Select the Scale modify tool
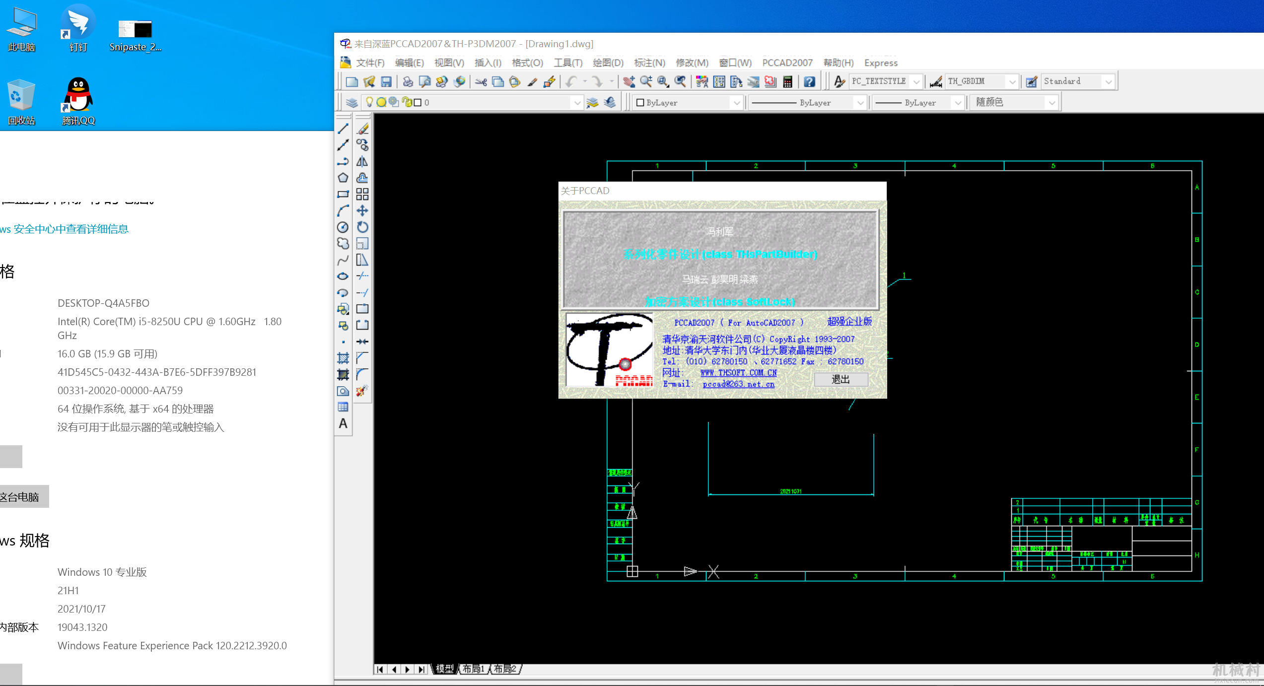This screenshot has width=1264, height=686. [x=363, y=243]
